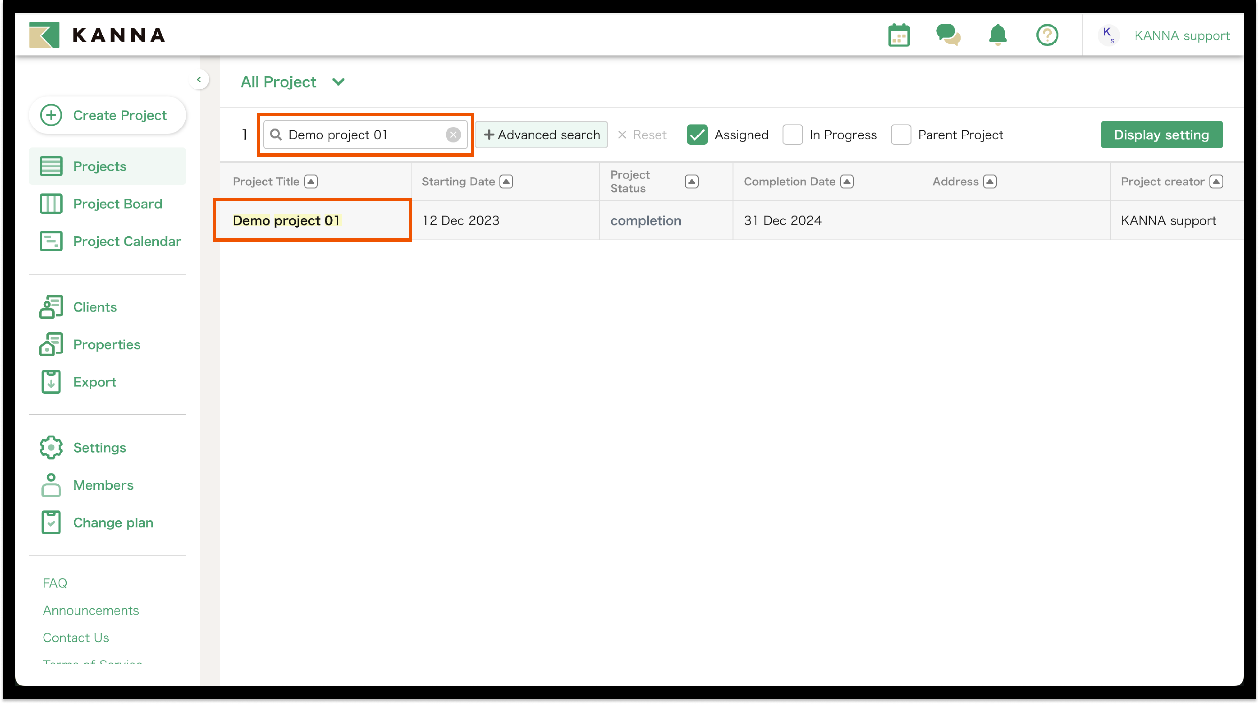Screen dimensions: 1259x704
Task: Open the calendar icon in header
Action: [x=898, y=35]
